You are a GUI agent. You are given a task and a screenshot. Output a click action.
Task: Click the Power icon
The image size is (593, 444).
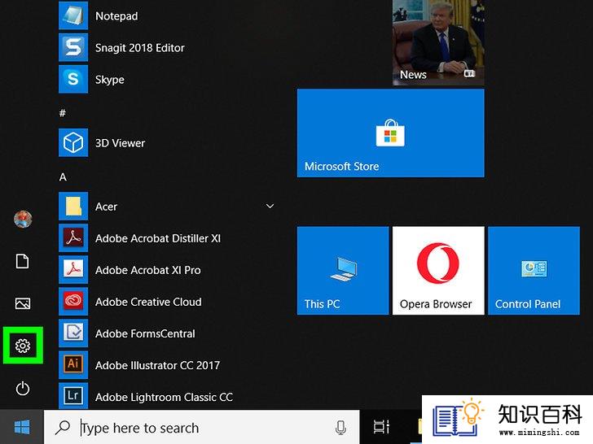[23, 389]
